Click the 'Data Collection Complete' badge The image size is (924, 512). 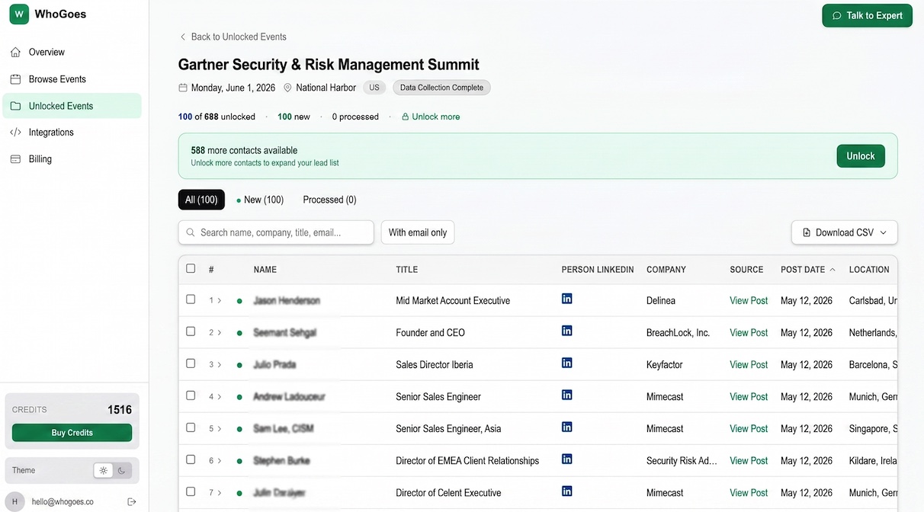pos(441,88)
